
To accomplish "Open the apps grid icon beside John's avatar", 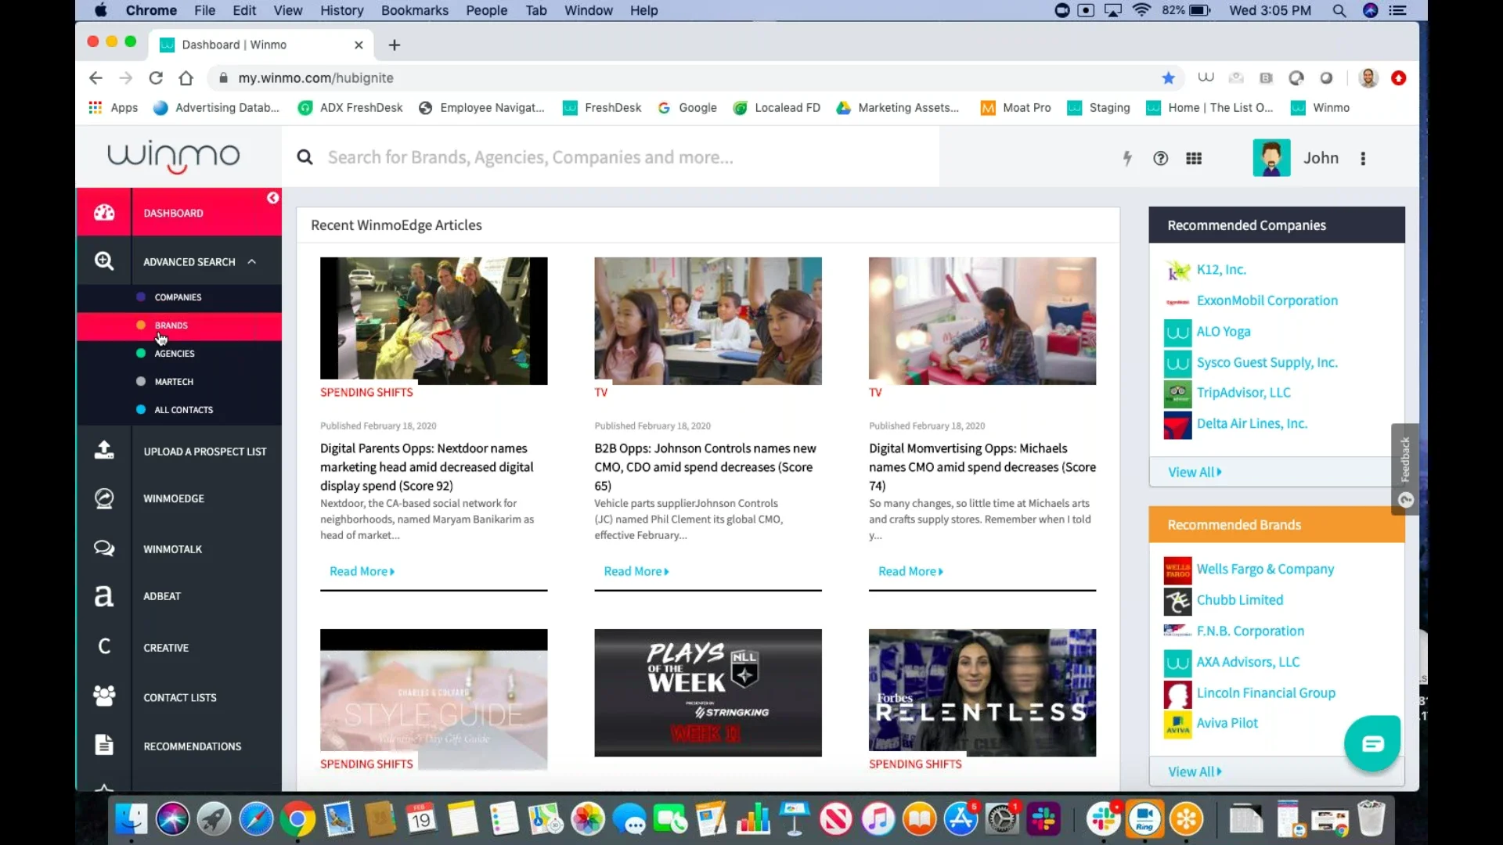I will 1195,158.
